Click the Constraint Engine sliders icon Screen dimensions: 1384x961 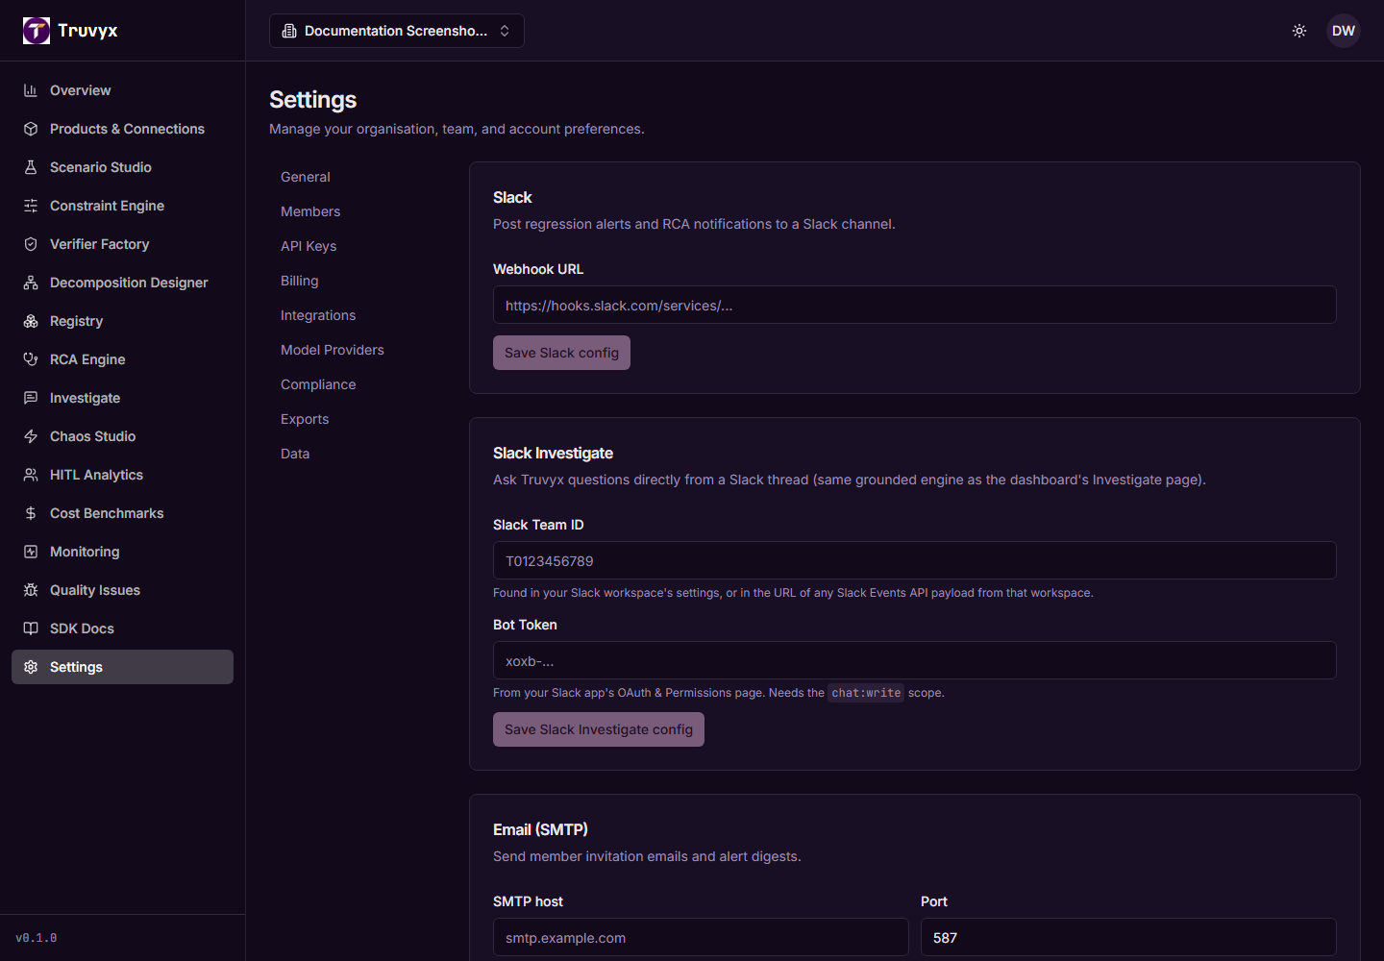click(x=31, y=206)
